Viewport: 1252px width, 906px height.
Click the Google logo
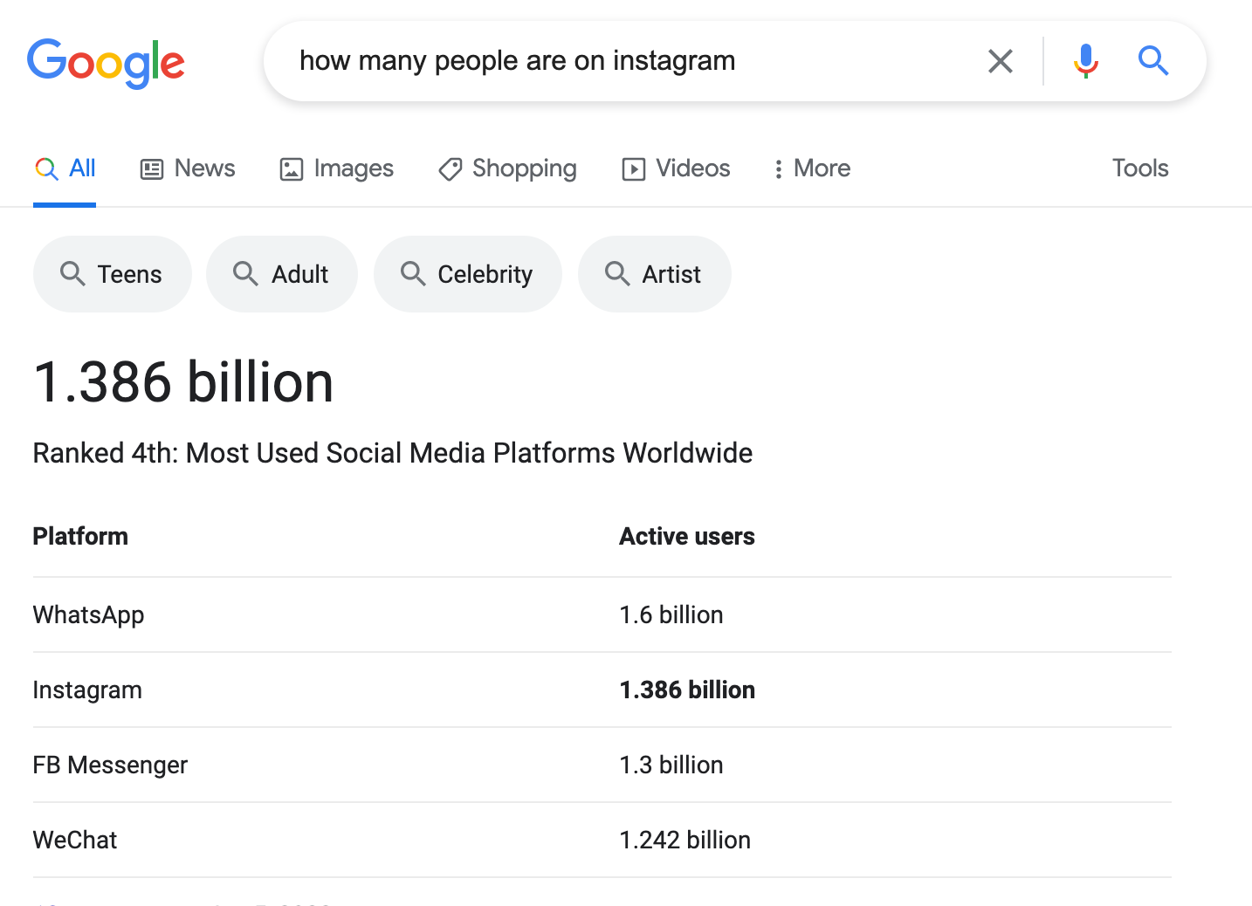click(106, 63)
